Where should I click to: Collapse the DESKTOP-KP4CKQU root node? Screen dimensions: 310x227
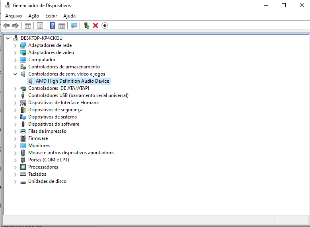(x=8, y=38)
